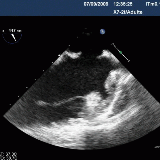The image size is (160, 160).
Task: Click the lower end cap of the focal range bar
Action: click(129, 61)
